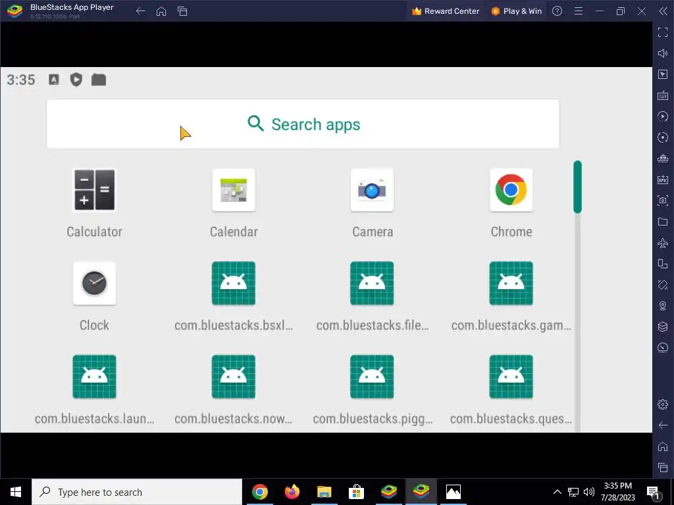Open the multi-instance manager layers icon

[663, 327]
